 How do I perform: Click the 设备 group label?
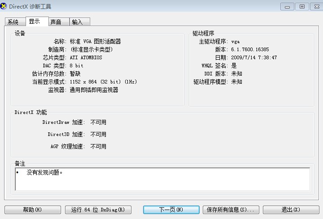(x=20, y=33)
